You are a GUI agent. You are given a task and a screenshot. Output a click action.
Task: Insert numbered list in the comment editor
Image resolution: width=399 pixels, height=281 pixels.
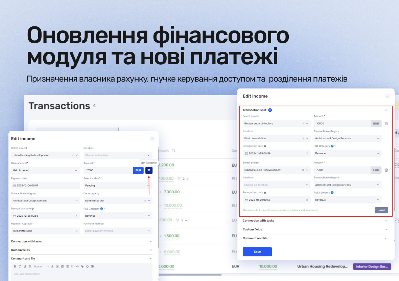click(x=62, y=266)
